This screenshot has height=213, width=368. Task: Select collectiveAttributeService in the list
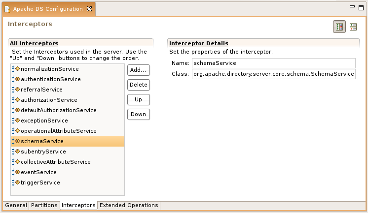click(x=55, y=162)
